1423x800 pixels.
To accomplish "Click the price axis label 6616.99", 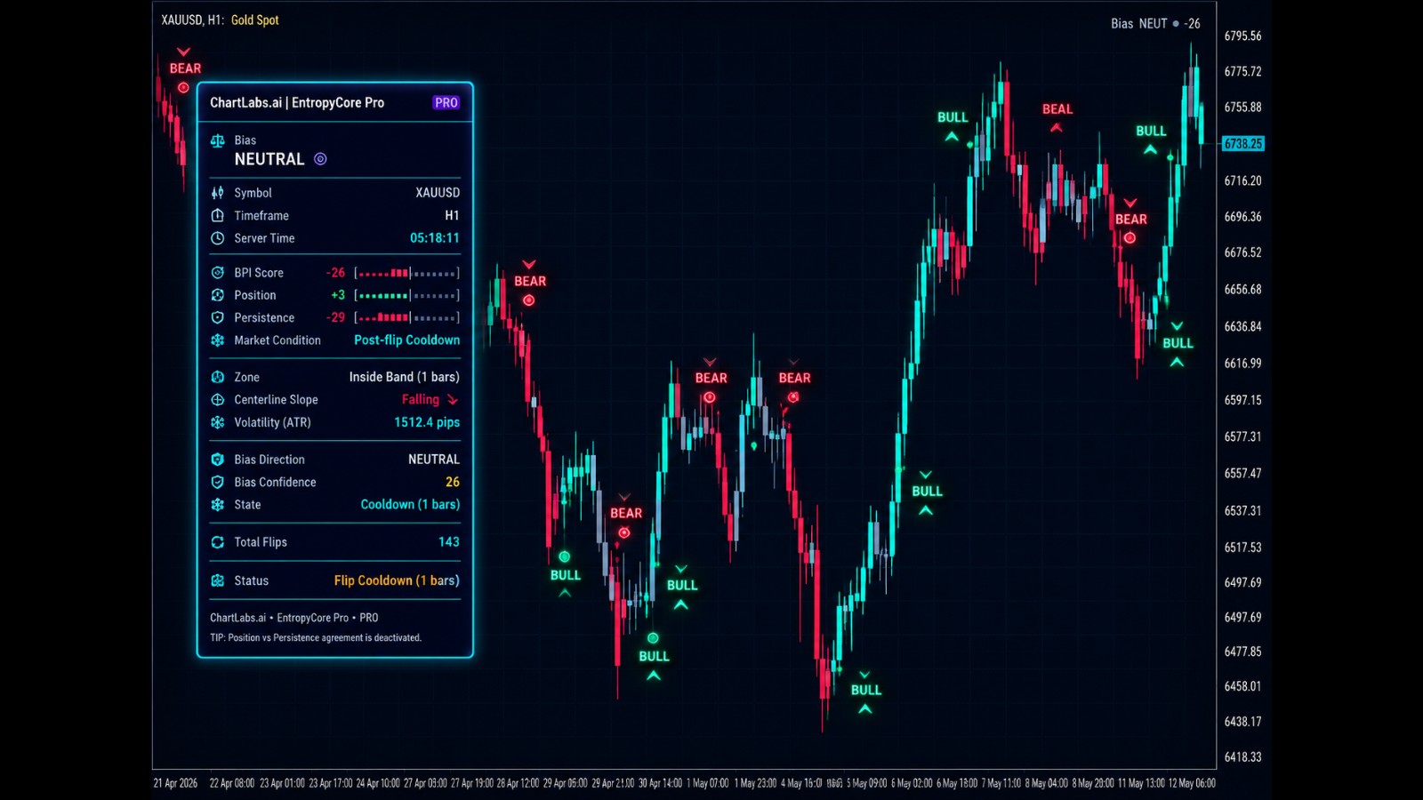I will tap(1243, 364).
